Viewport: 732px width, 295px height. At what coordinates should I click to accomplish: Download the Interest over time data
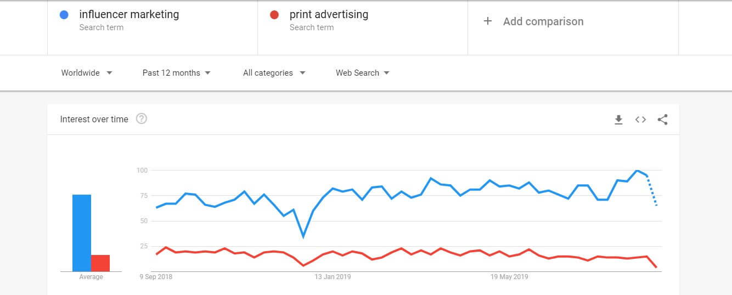tap(618, 120)
